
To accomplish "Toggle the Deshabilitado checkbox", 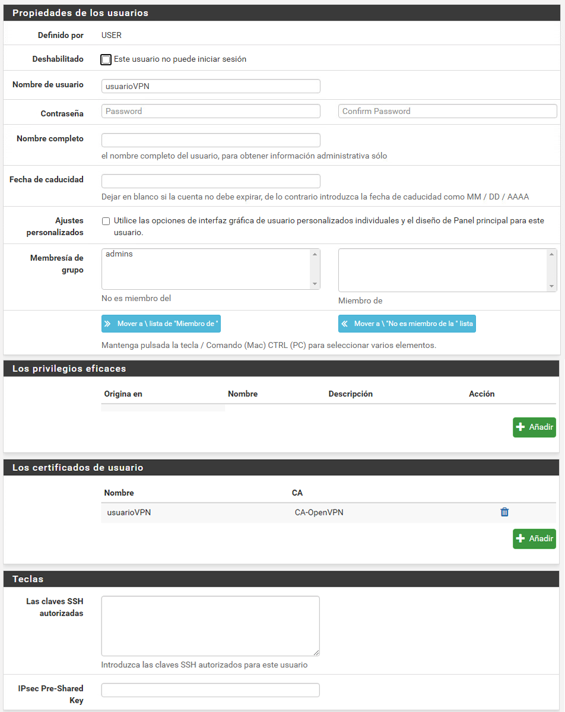I will click(106, 59).
